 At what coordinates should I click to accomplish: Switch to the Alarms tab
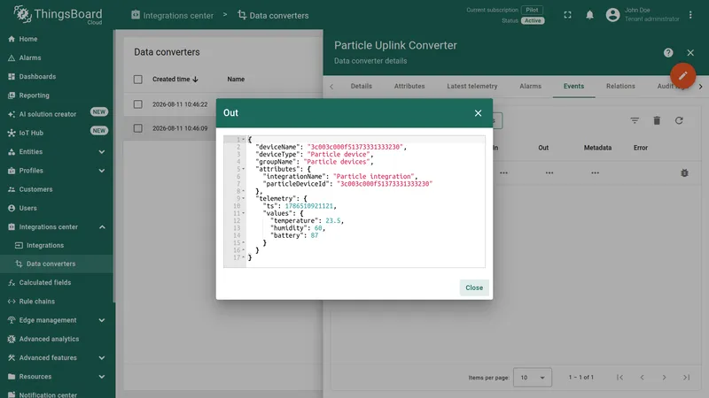coord(530,86)
